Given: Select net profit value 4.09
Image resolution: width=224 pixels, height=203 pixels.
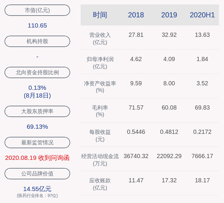Looking at the screenshot, I should [x=169, y=59].
